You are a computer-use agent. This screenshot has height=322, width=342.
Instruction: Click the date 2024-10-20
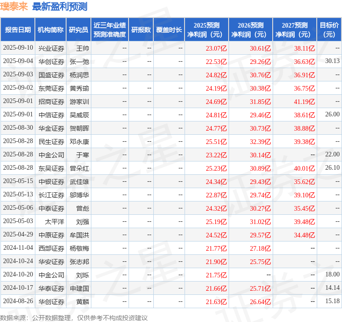point(18,274)
